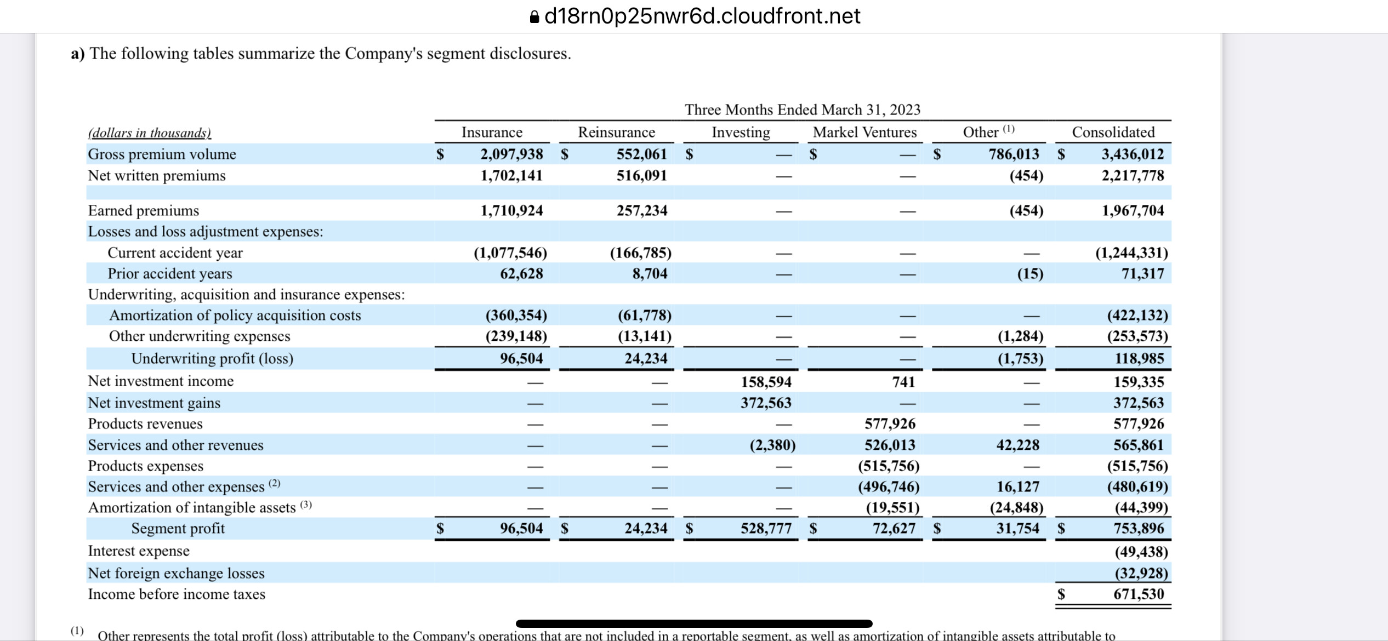Screen dimensions: 1388x641
Task: Select Reinsurance earned premiums 257,234
Action: [x=641, y=210]
